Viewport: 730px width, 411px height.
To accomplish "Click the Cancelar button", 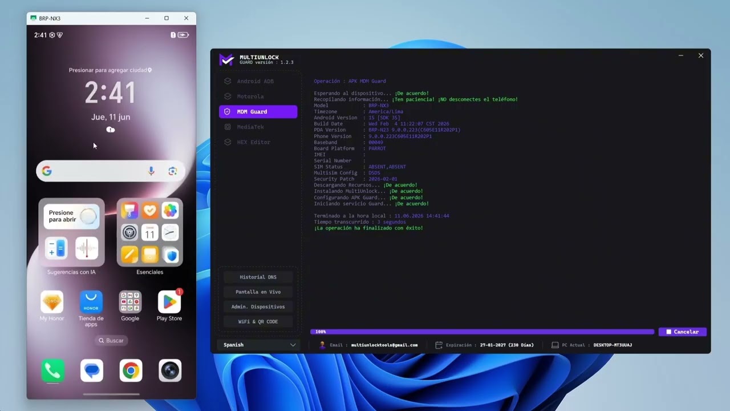I will [x=682, y=332].
